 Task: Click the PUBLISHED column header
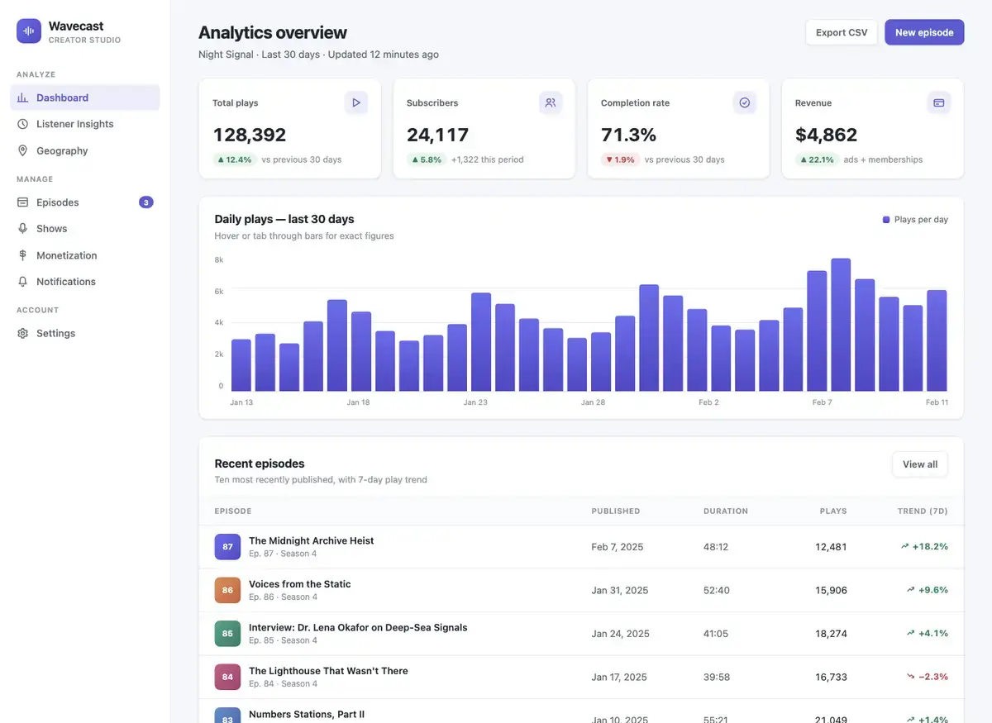click(616, 511)
